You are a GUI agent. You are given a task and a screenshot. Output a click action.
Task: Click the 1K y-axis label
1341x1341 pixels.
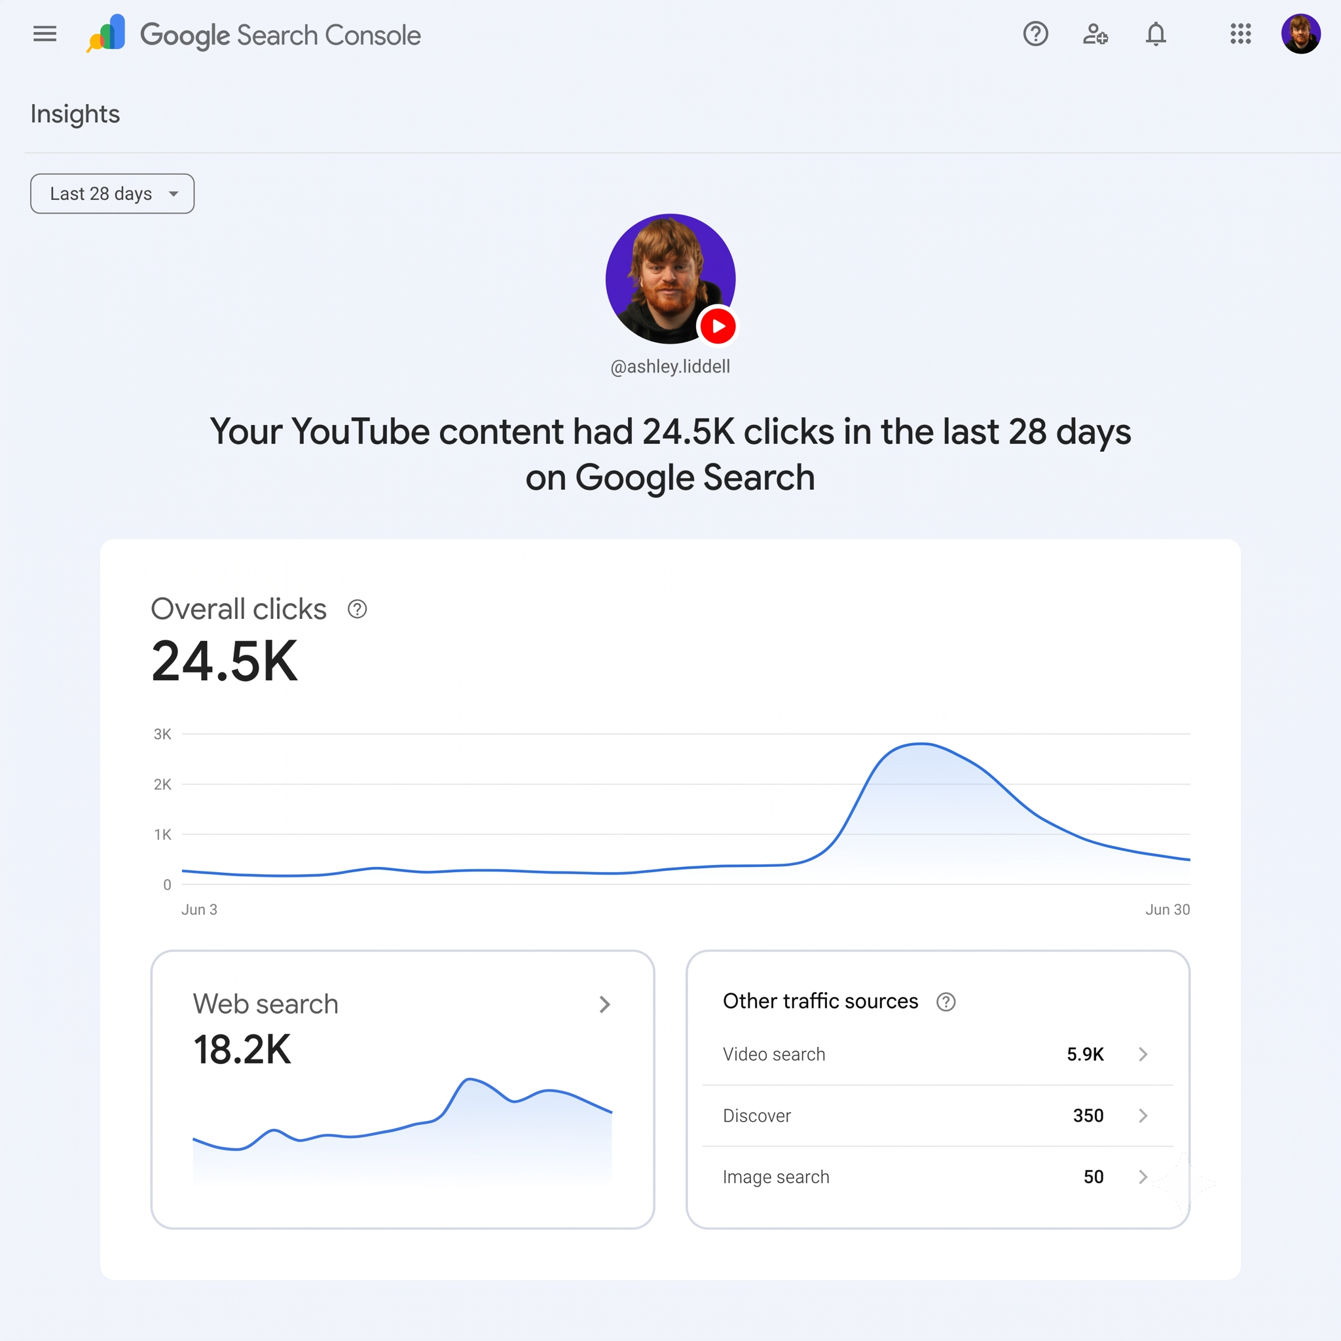click(162, 834)
